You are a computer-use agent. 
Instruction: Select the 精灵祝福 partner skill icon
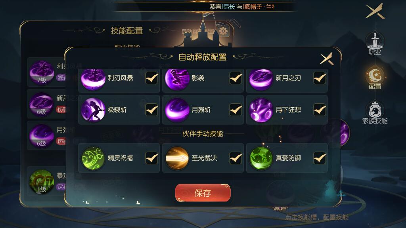(x=93, y=158)
